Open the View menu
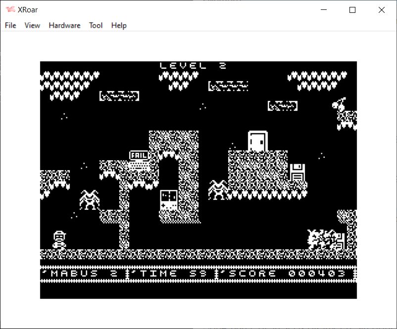This screenshot has width=397, height=329. (x=32, y=25)
